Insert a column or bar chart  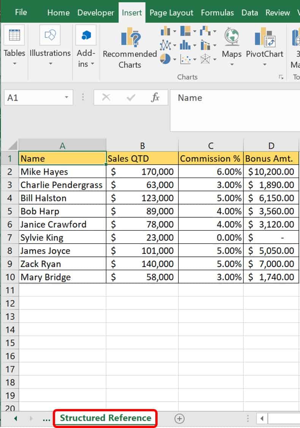pos(165,31)
